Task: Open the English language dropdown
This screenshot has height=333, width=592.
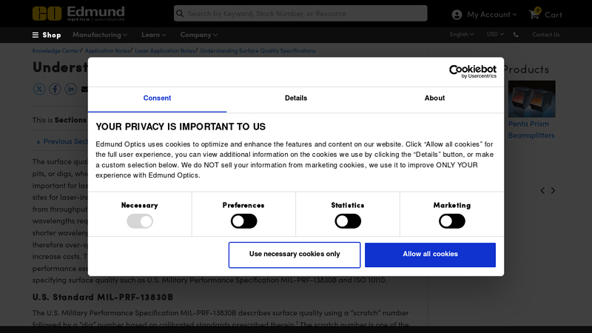Action: (462, 34)
